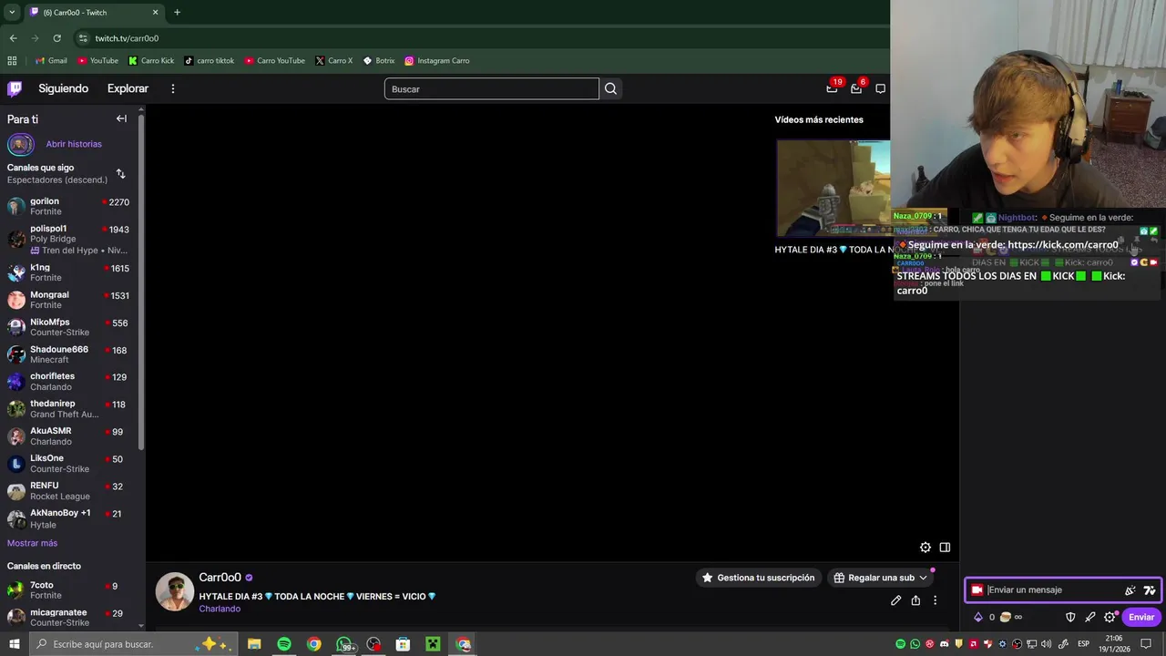This screenshot has height=656, width=1166.
Task: Open player settings gear icon
Action: point(926,548)
